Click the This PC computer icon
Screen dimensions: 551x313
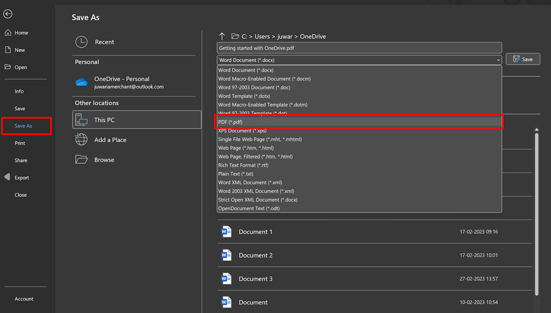point(81,120)
